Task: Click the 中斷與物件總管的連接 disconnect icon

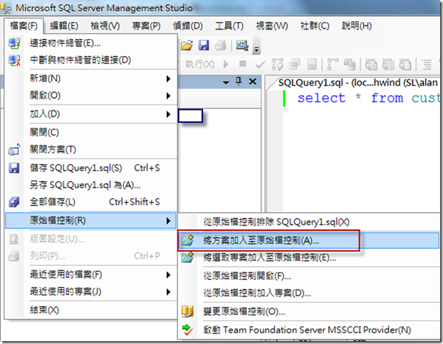Action: pos(14,60)
